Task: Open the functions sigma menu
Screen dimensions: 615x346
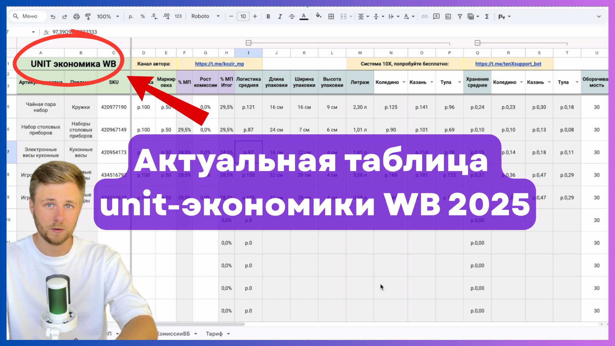Action: pos(487,16)
